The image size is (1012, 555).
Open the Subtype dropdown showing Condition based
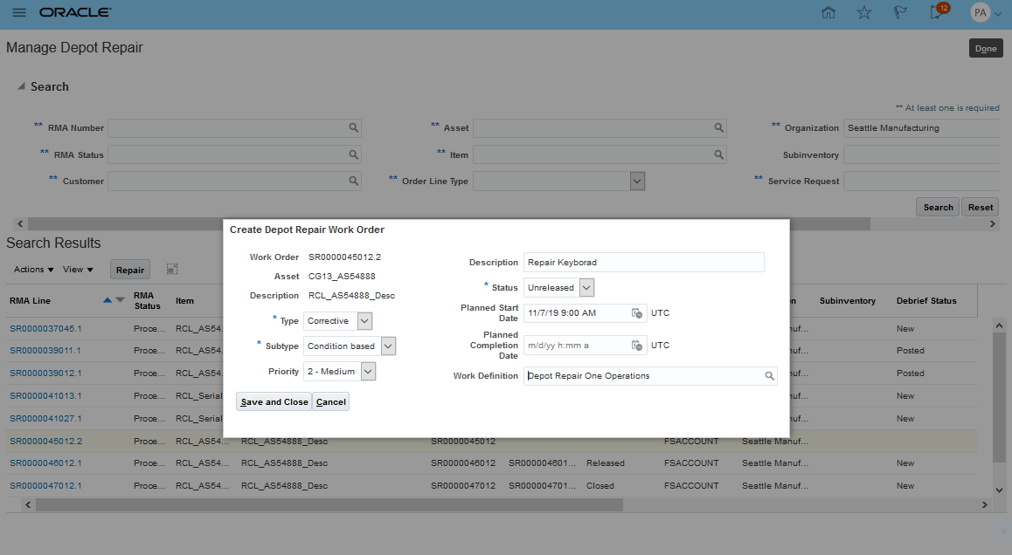pyautogui.click(x=388, y=346)
